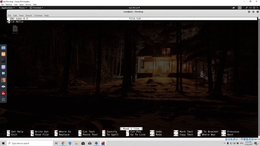This screenshot has height=146, width=260.
Task: Click the power icon in Kali top bar
Action: pyautogui.click(x=254, y=8)
